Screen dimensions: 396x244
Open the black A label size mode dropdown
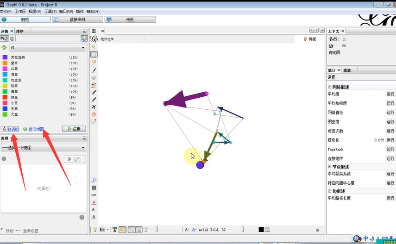[x=187, y=230]
